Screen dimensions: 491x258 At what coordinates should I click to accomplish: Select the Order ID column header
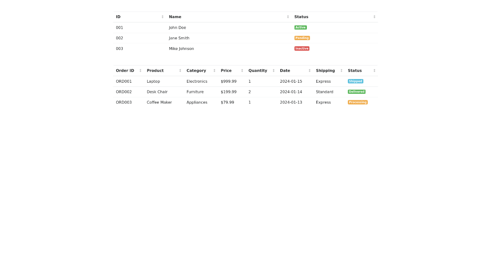click(x=125, y=70)
